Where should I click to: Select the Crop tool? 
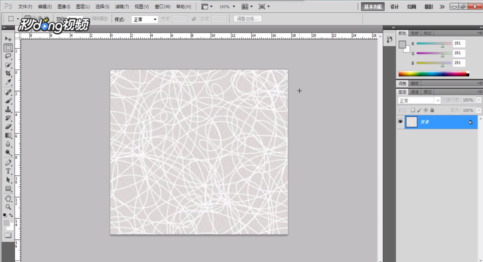(x=8, y=73)
